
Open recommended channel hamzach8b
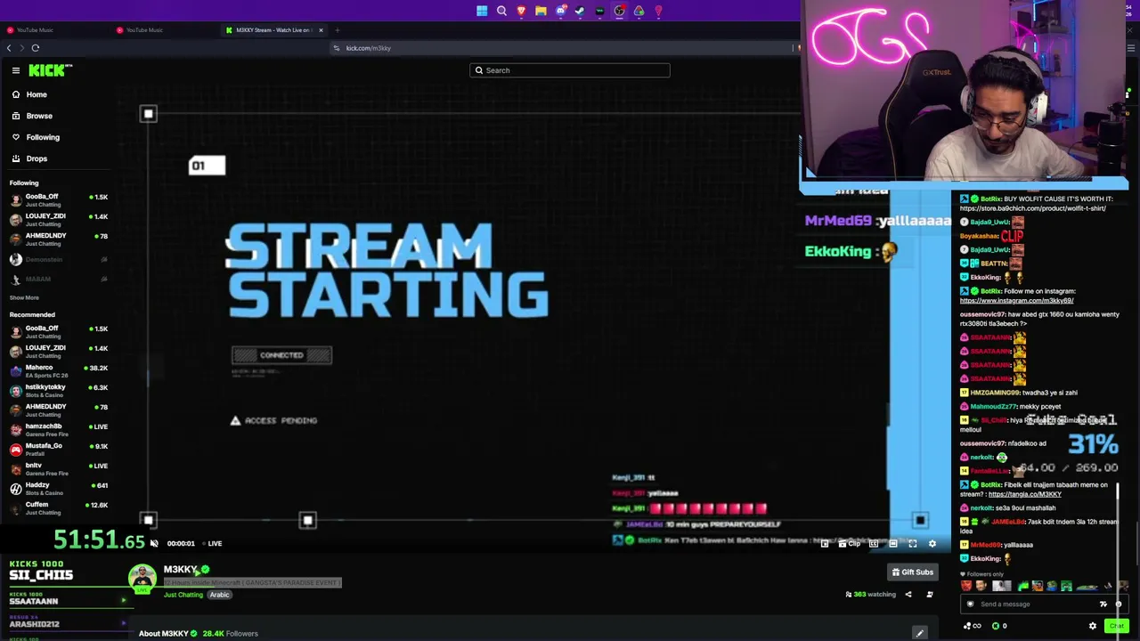[x=58, y=429]
